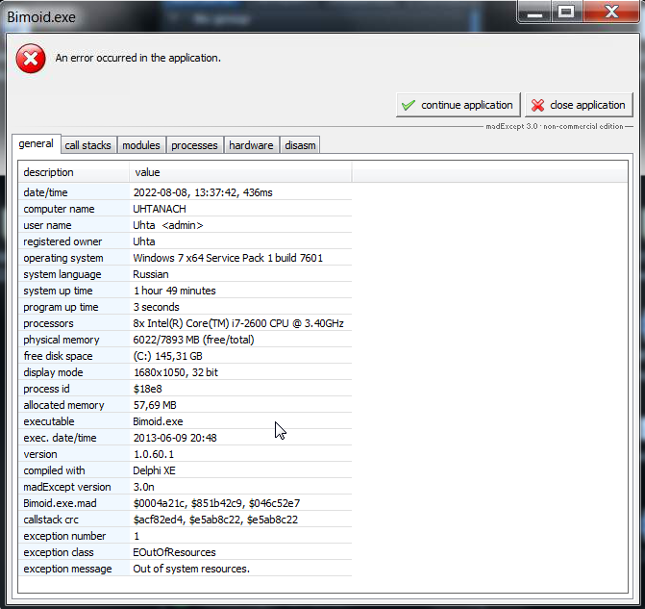Select the computer name row
Viewport: 645px width, 609px height.
183,209
